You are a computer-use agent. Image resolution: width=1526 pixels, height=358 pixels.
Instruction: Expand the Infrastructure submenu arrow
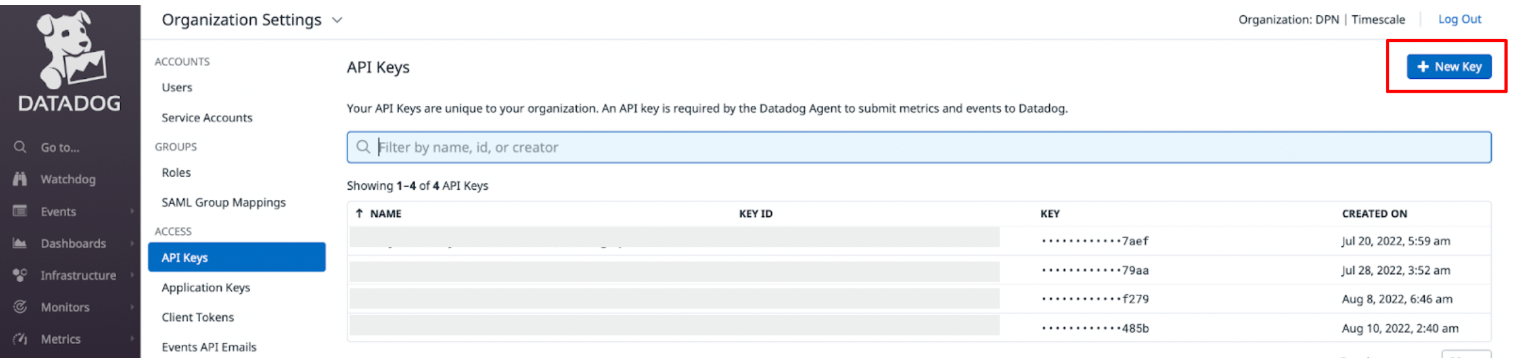132,275
